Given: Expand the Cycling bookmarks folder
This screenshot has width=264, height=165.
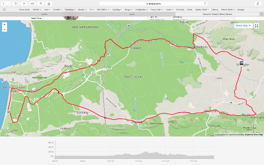Looking at the screenshot, I should click(x=117, y=9).
